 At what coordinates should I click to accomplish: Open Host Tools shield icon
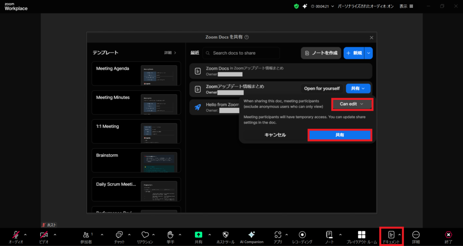pyautogui.click(x=226, y=234)
